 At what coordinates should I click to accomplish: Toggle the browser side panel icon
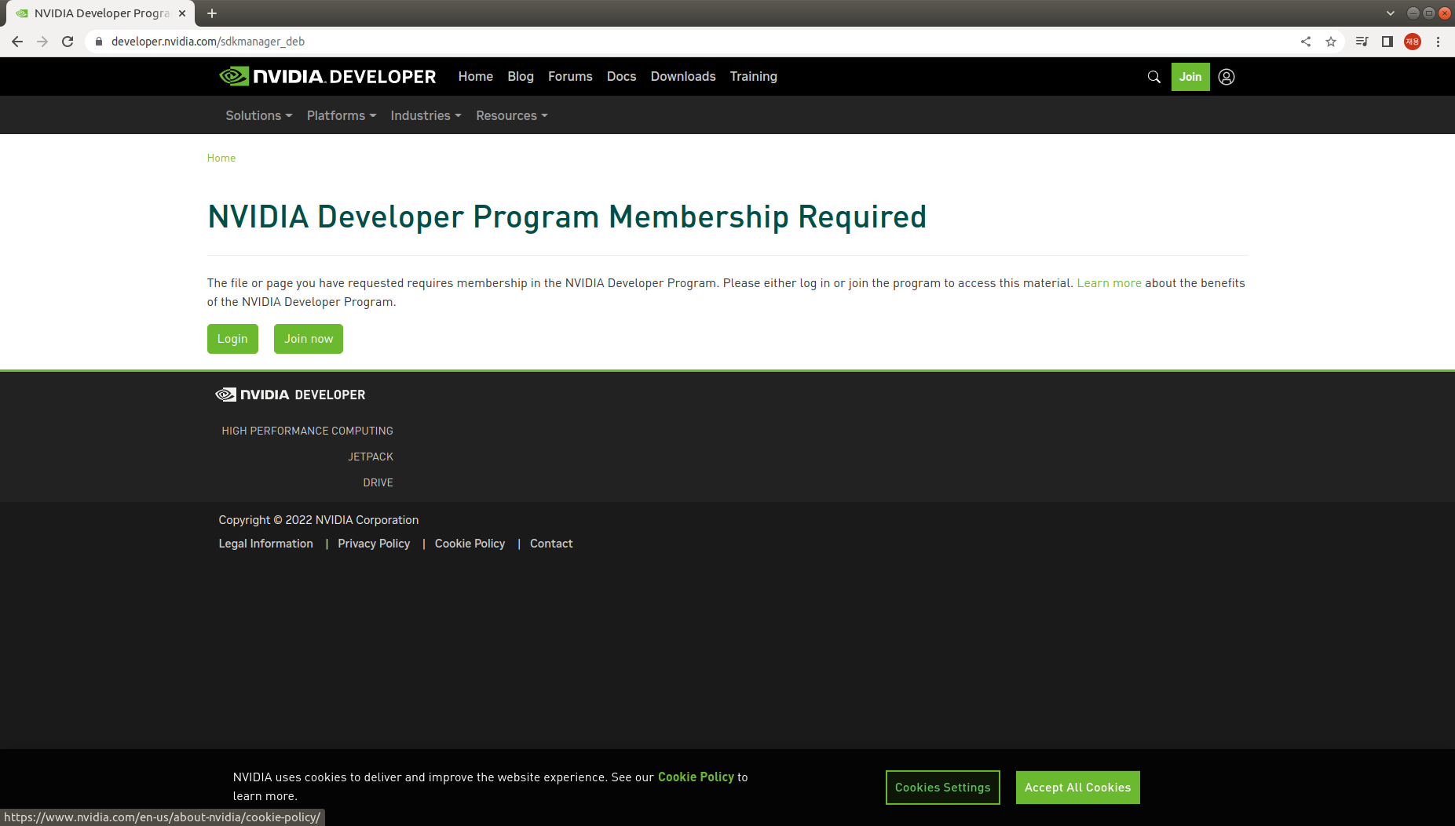click(1387, 42)
